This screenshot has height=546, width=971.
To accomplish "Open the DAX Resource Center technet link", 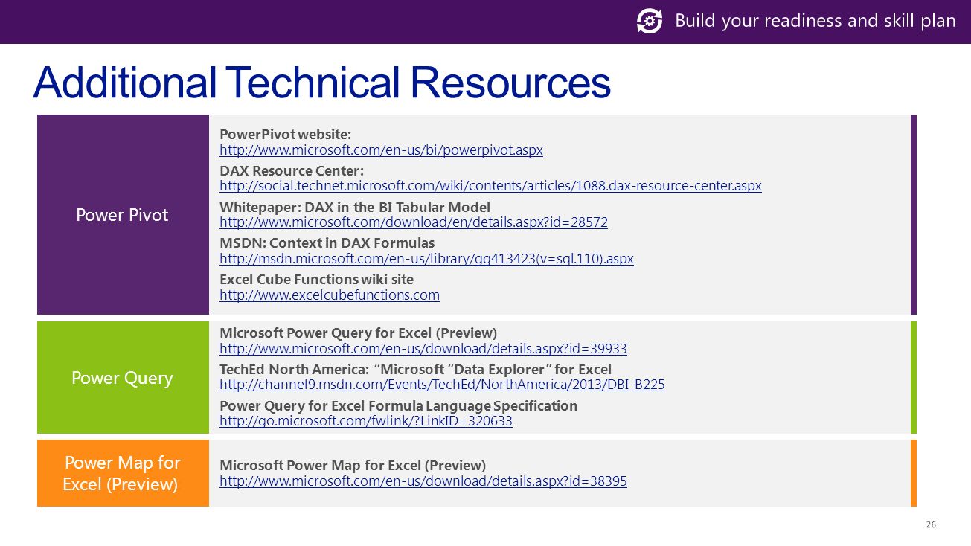I will pyautogui.click(x=491, y=186).
